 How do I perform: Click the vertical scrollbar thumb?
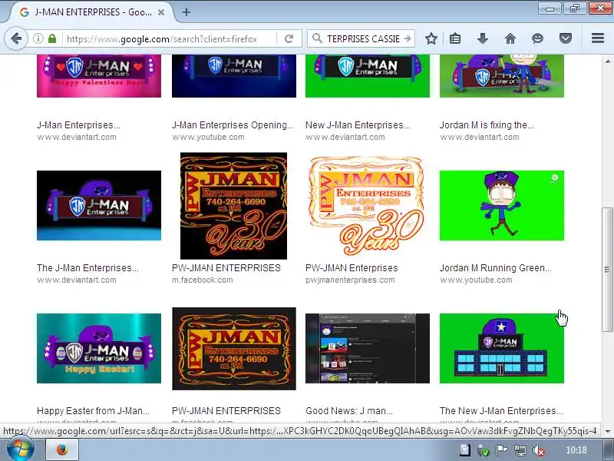(x=607, y=270)
